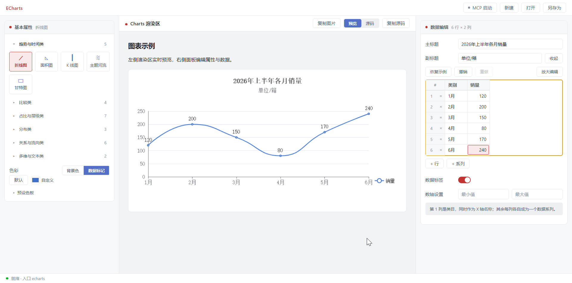
Task: Delete the 5月 row using the × icon
Action: (x=441, y=139)
